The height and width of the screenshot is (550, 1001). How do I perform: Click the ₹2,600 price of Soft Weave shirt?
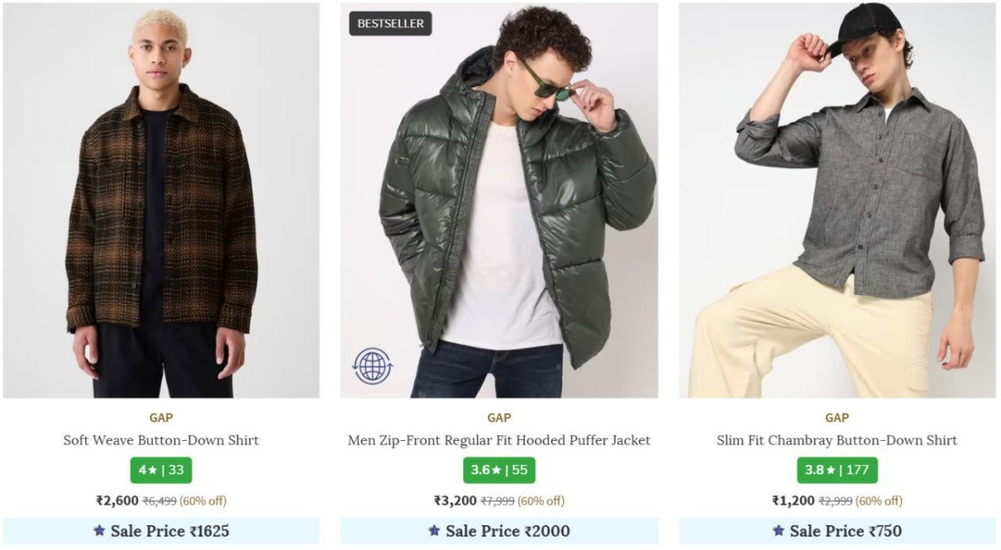[117, 501]
